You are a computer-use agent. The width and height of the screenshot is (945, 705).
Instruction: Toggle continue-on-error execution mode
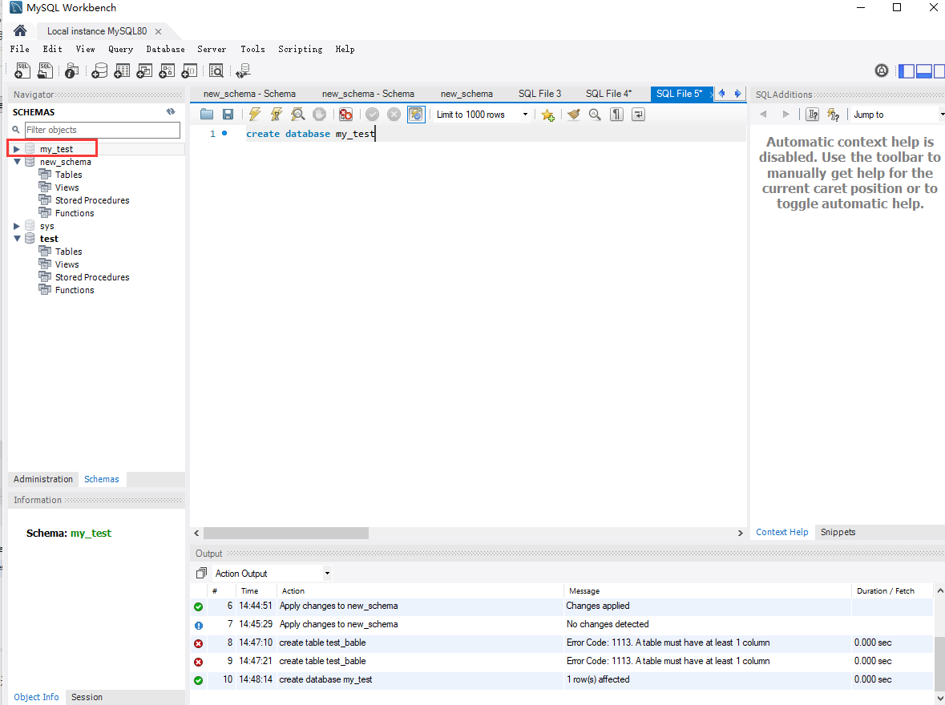pos(345,114)
